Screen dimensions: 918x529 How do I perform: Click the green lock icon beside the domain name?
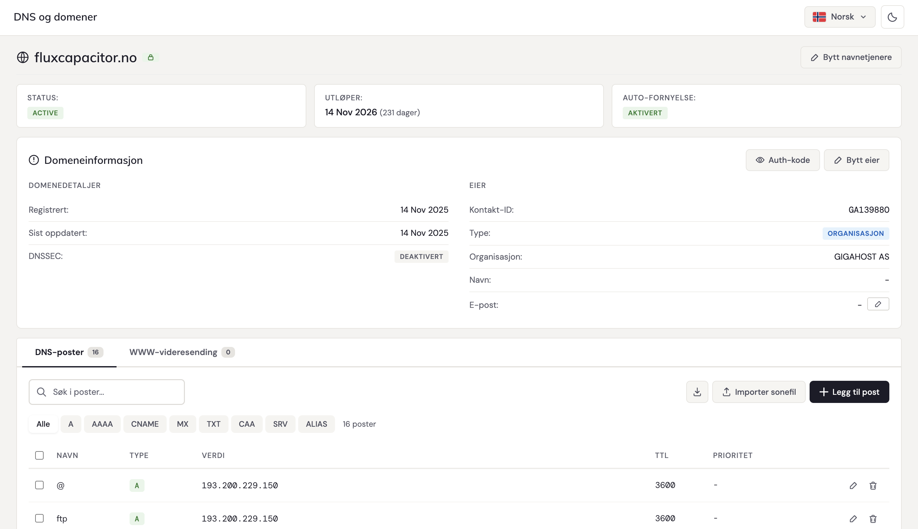point(151,57)
